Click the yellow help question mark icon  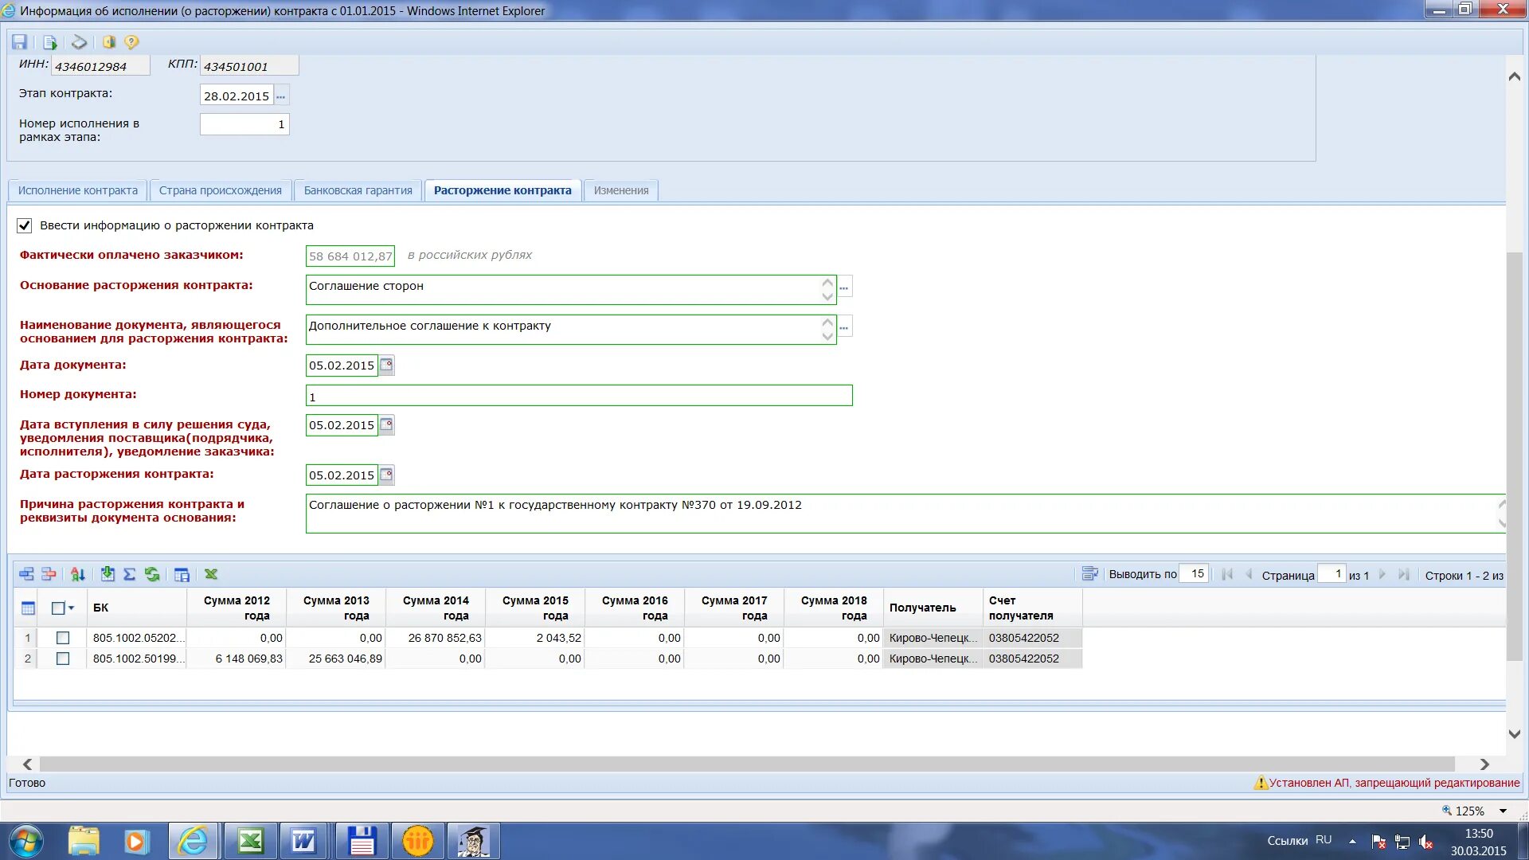click(131, 42)
